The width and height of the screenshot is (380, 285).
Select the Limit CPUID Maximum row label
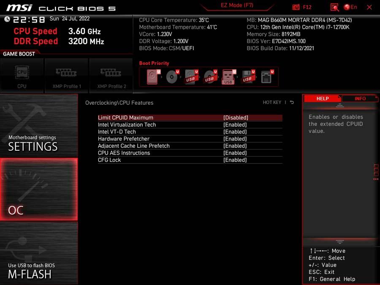125,117
